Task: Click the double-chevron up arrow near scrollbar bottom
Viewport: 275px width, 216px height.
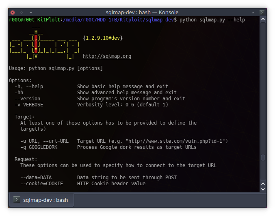Action: click(263, 184)
